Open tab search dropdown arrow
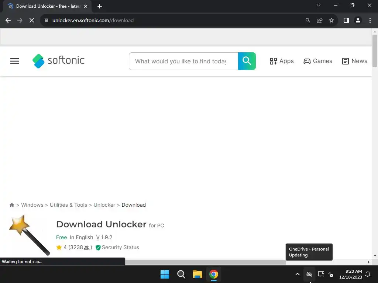 [319, 5]
